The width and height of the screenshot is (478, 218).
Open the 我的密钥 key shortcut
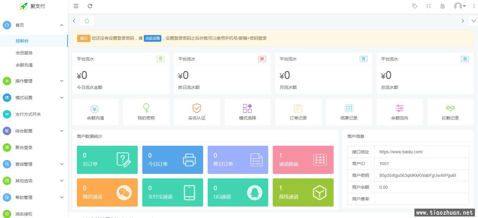pos(146,112)
